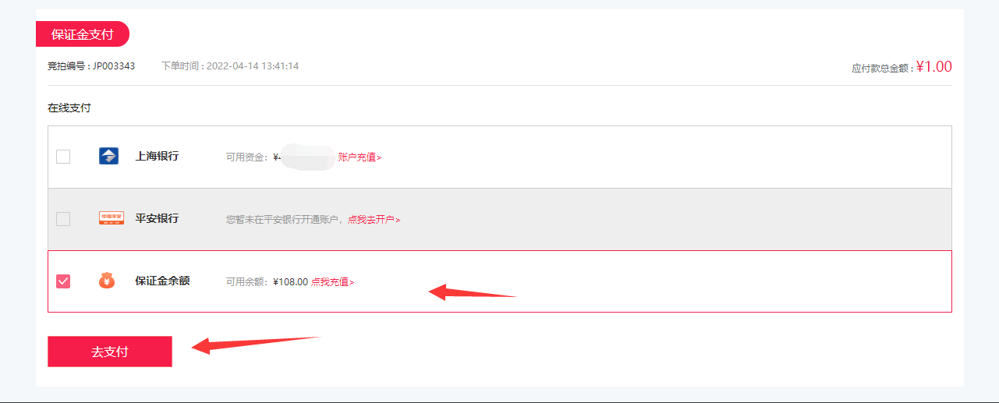Select the 保证金余额 payment label
The width and height of the screenshot is (999, 403).
point(162,281)
